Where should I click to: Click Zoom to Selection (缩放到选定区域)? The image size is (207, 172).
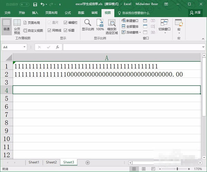point(112,27)
